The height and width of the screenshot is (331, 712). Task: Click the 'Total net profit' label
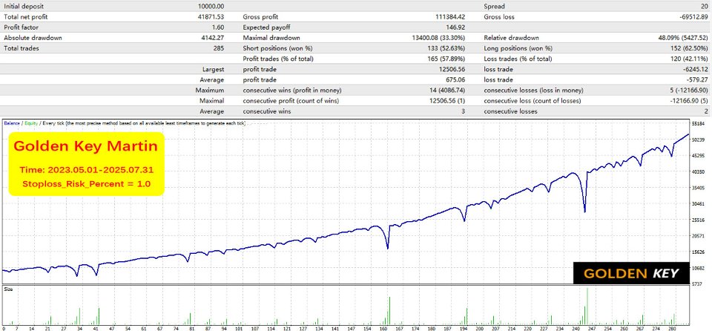point(25,17)
